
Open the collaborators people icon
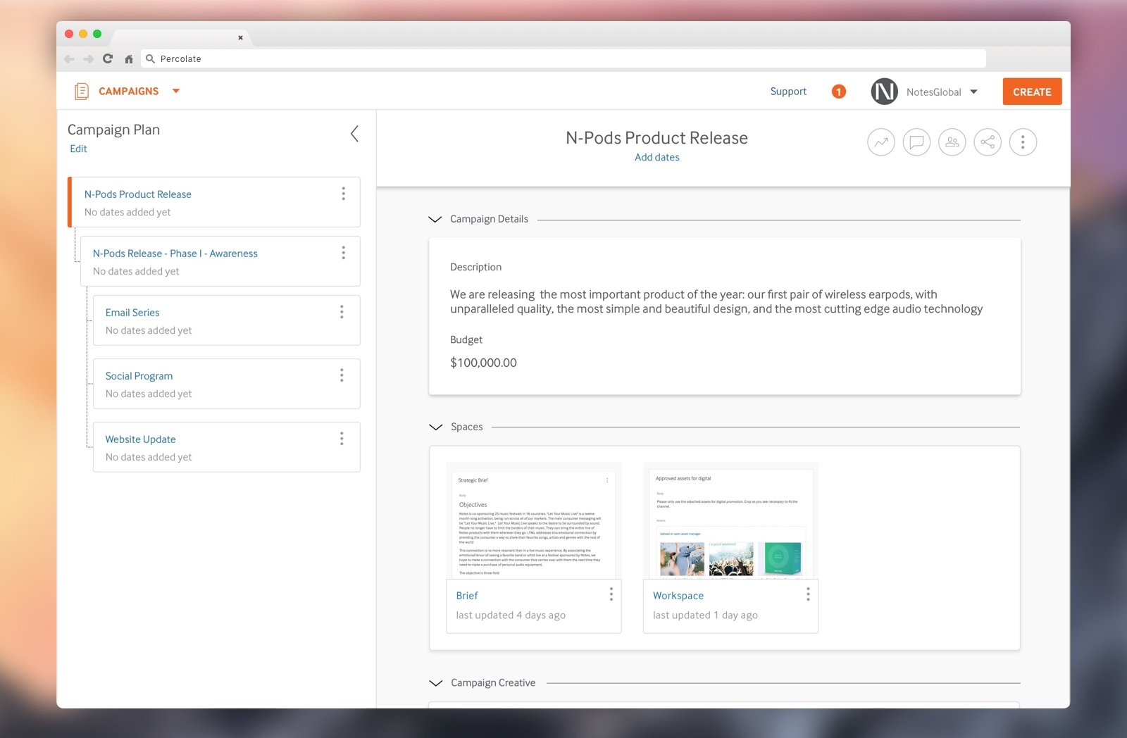pos(952,142)
